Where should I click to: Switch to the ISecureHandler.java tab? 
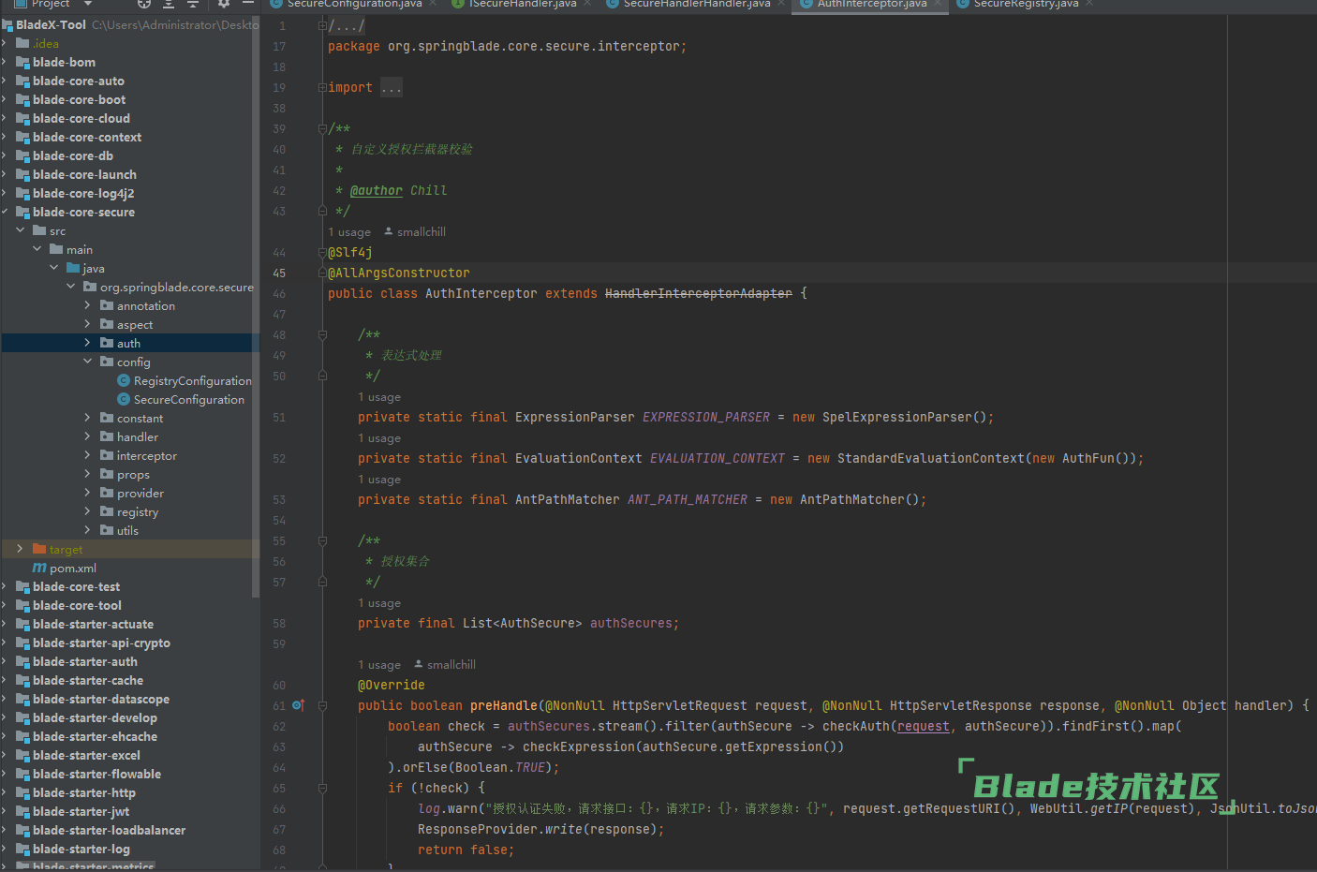tap(520, 4)
